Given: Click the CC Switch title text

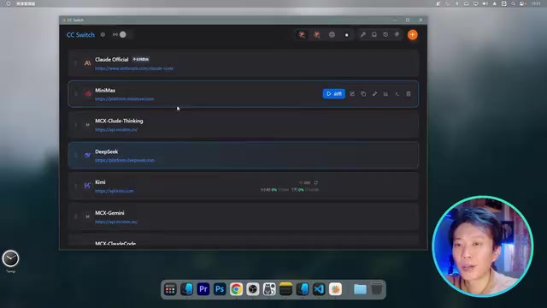Looking at the screenshot, I should 80,34.
